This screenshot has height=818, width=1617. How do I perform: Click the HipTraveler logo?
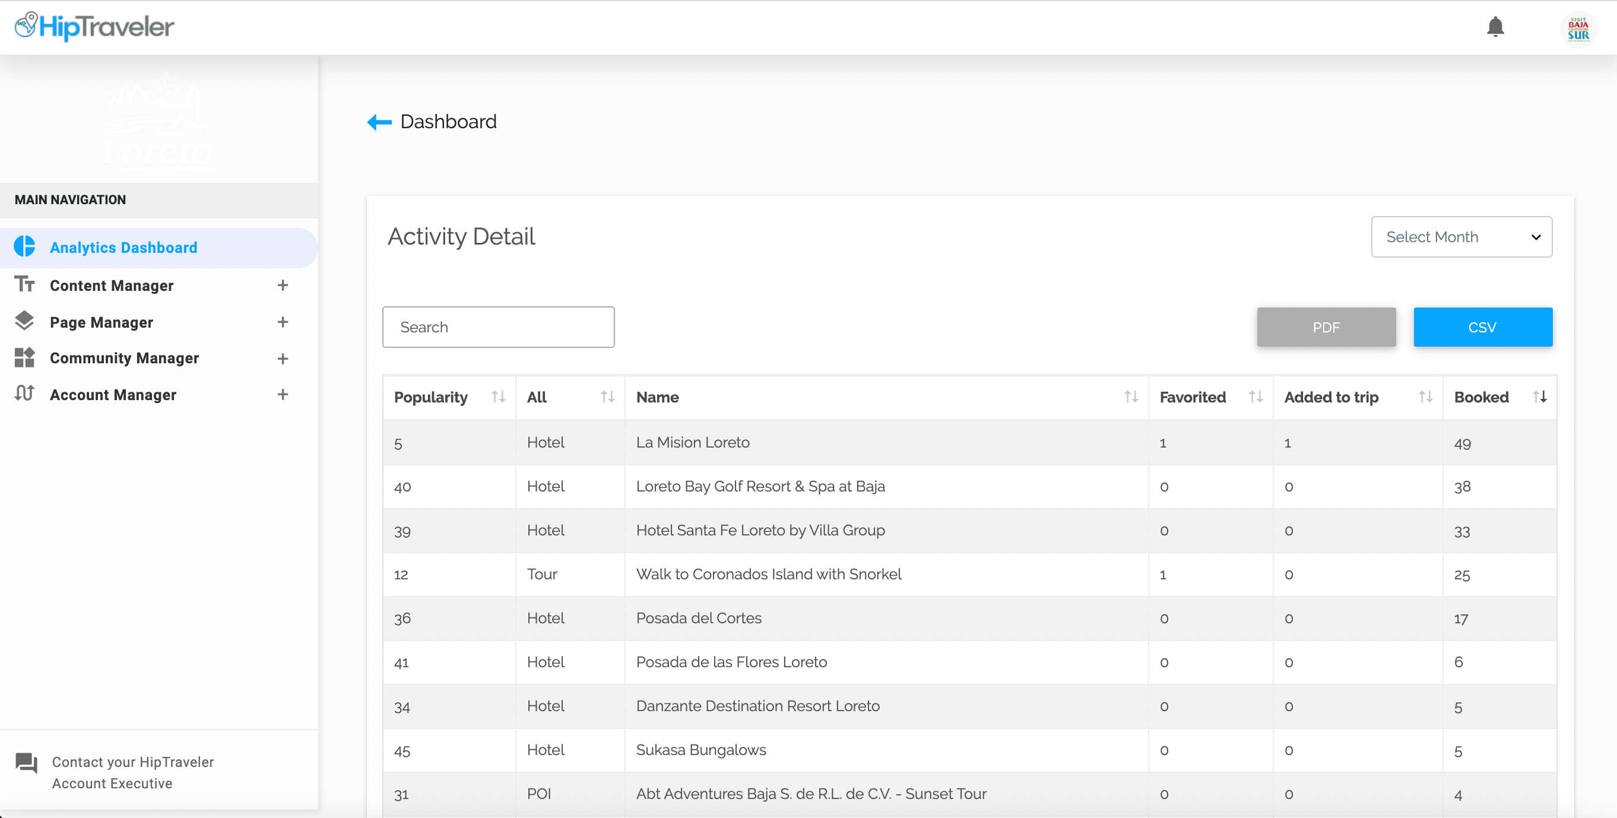[95, 27]
